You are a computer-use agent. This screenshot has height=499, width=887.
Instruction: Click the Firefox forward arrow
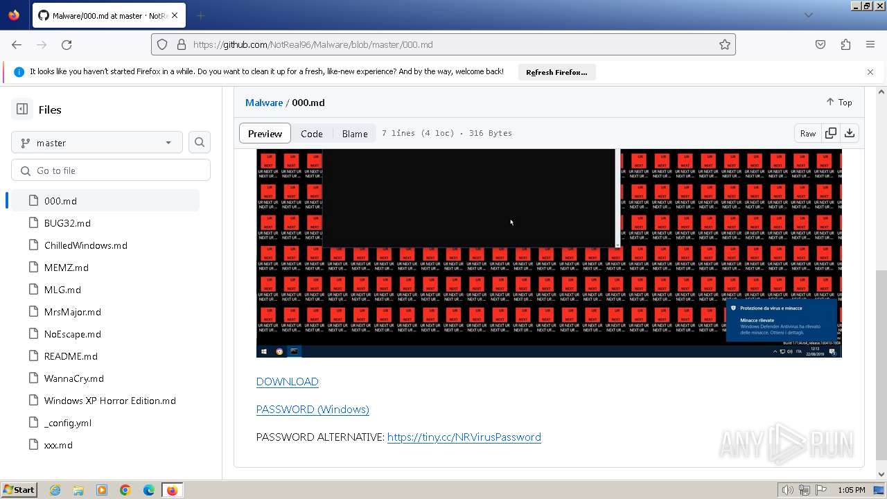(42, 44)
